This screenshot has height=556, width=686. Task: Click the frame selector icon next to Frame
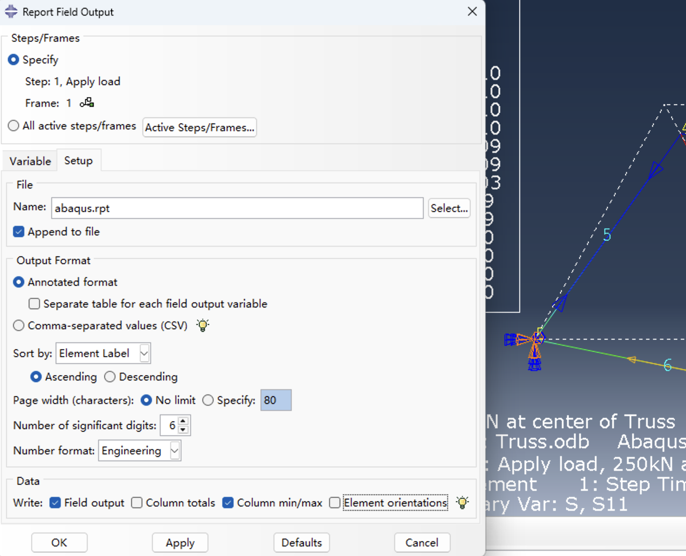(87, 103)
